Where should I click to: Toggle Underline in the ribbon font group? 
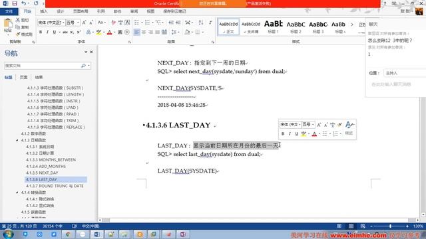(x=55, y=32)
